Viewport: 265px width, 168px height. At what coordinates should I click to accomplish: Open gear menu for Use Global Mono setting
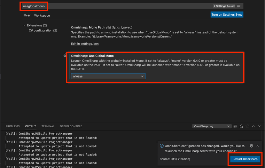(65, 55)
